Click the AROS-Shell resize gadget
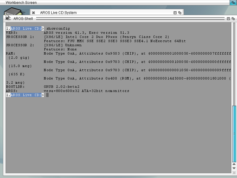 (234, 173)
